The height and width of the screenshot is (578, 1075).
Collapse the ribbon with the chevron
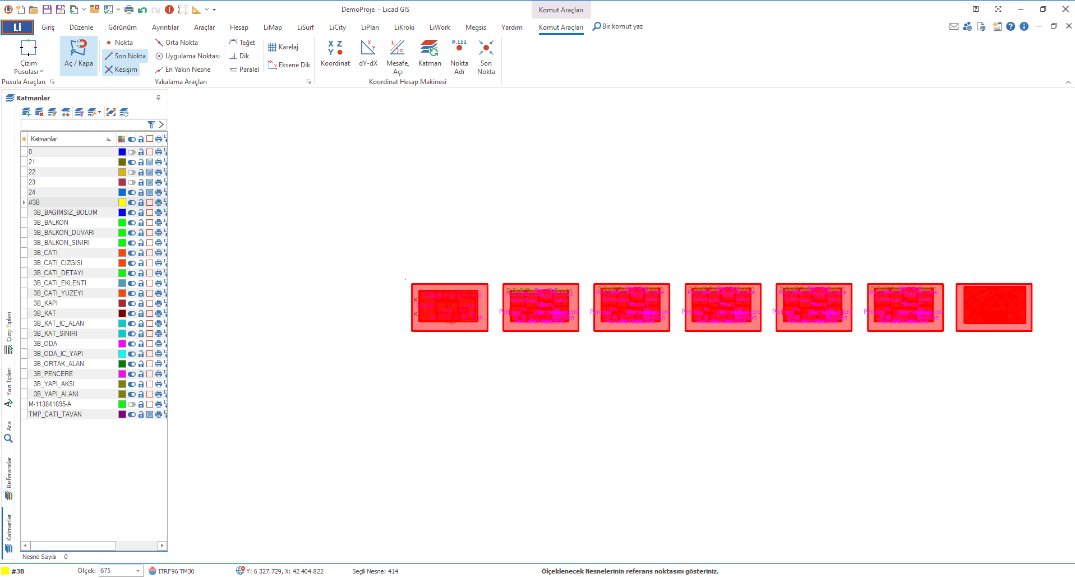(1068, 82)
